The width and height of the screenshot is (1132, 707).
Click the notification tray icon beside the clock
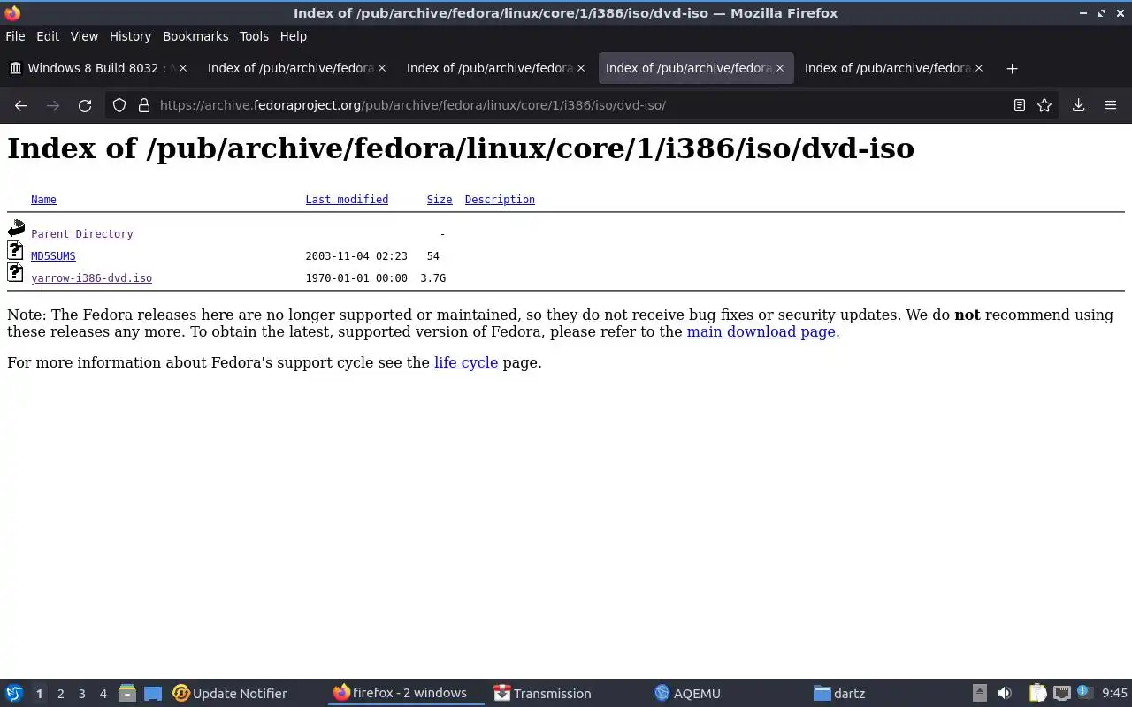1085,693
